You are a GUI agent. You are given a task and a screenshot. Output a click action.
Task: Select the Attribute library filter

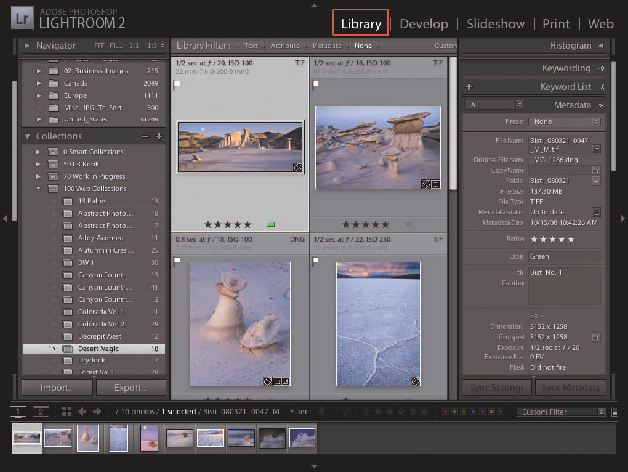(285, 45)
